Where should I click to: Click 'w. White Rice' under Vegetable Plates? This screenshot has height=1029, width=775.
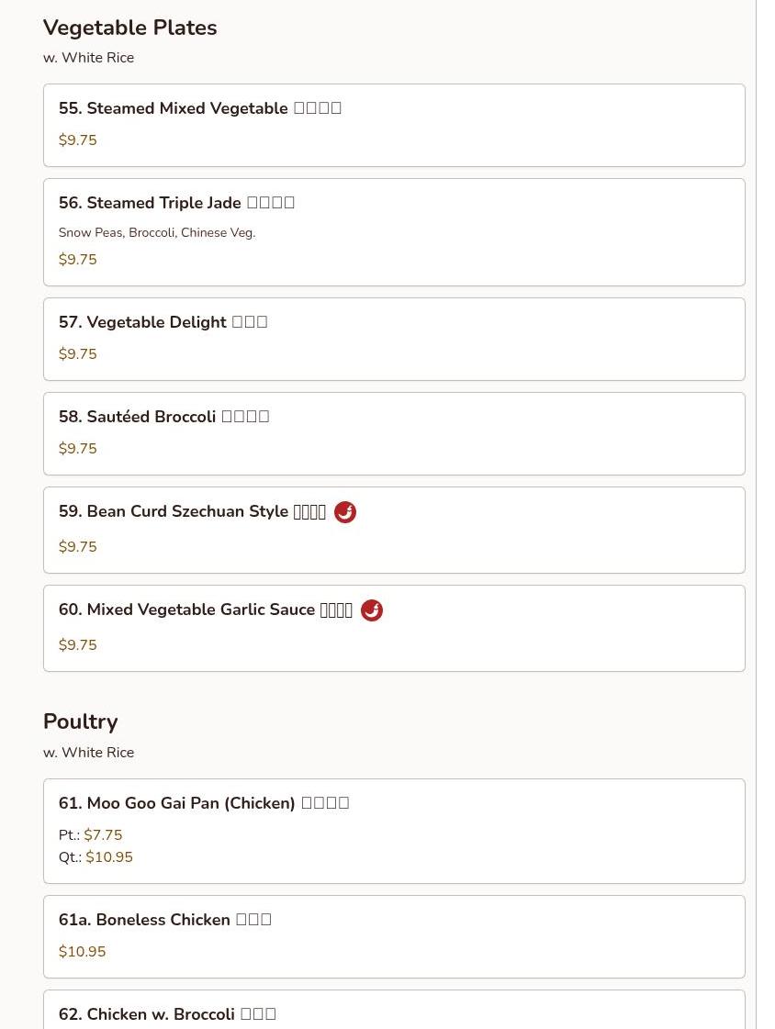pos(88,58)
